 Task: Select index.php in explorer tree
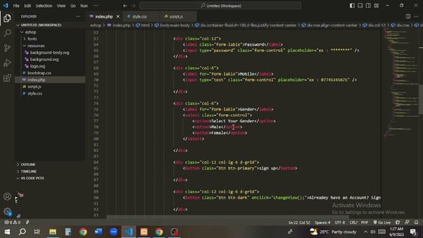click(x=50, y=79)
